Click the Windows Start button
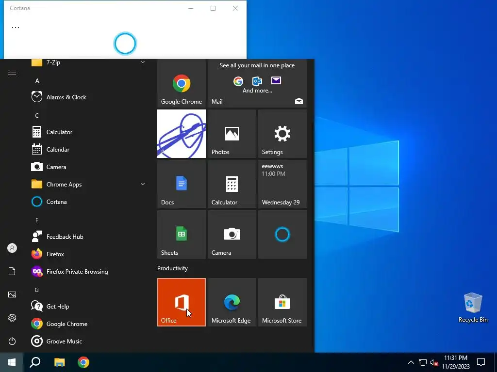Screen dimensions: 497x372 click(x=12, y=362)
